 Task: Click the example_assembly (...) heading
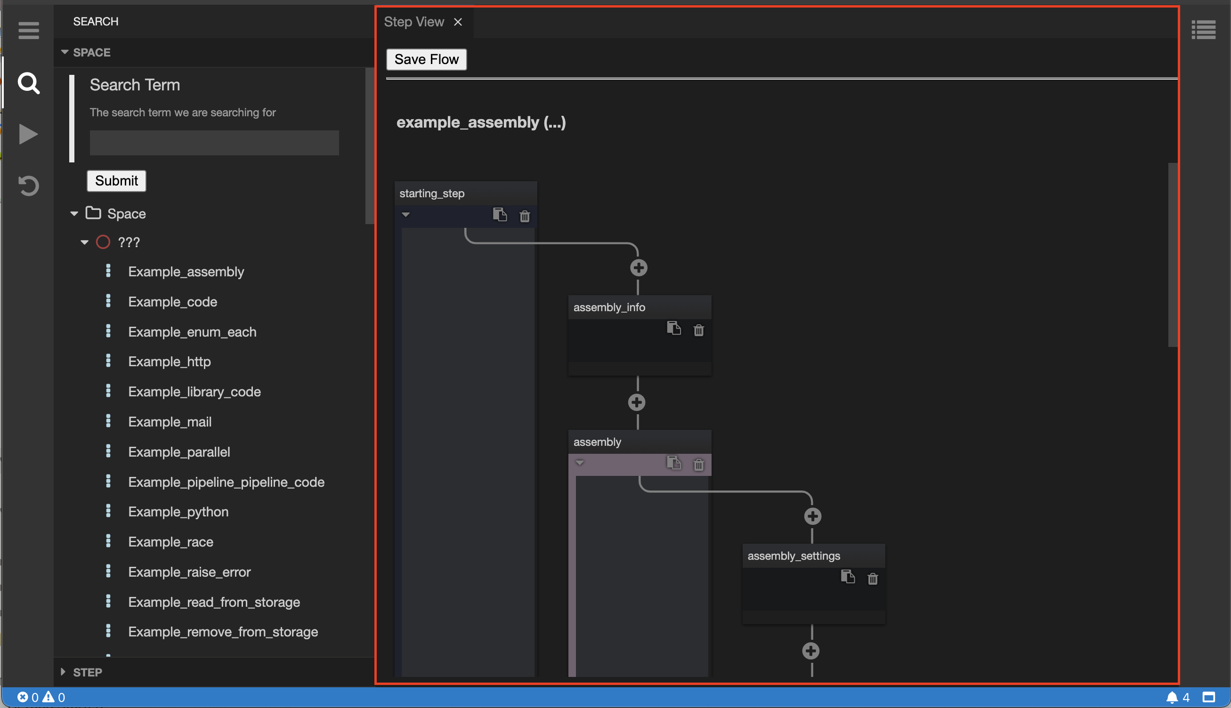click(x=480, y=122)
